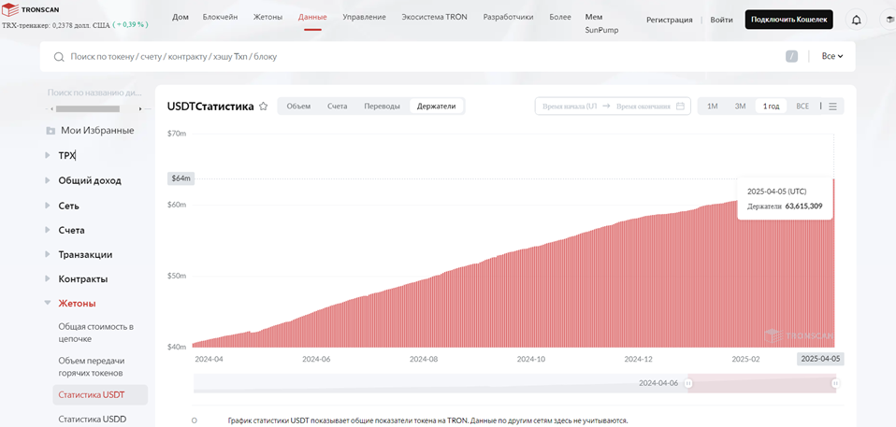Click the TRONSCAN logo icon
This screenshot has height=427, width=896.
[11, 9]
